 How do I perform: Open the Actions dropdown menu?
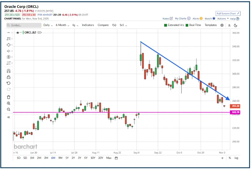coord(223,19)
